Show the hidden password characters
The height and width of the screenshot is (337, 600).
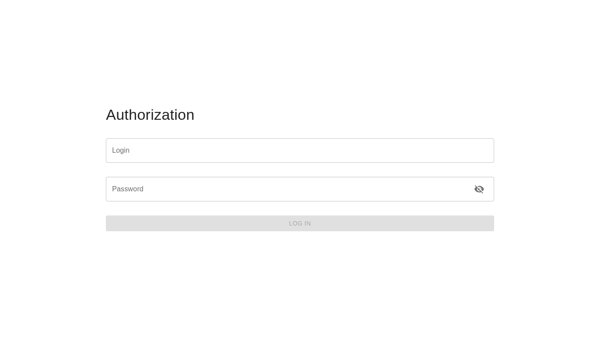coord(479,189)
